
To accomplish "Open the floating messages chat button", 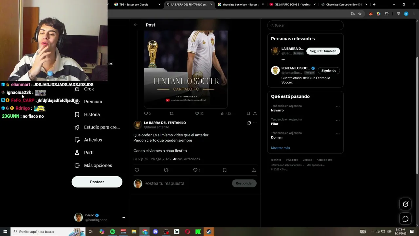I will coord(405,219).
